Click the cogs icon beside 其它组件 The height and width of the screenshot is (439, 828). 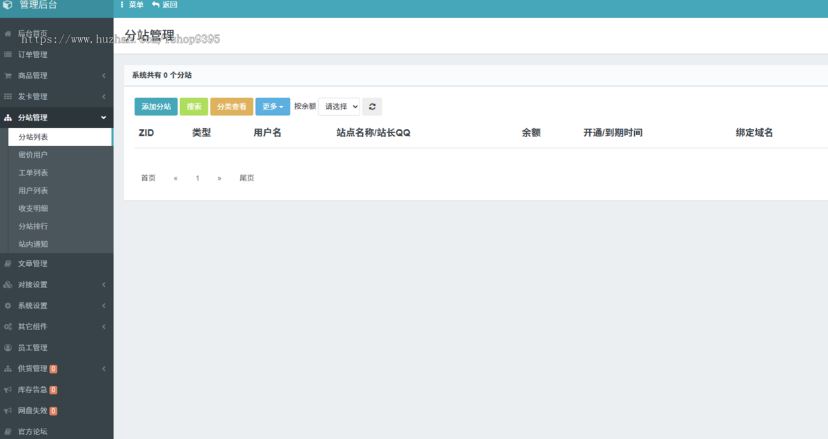pos(8,327)
